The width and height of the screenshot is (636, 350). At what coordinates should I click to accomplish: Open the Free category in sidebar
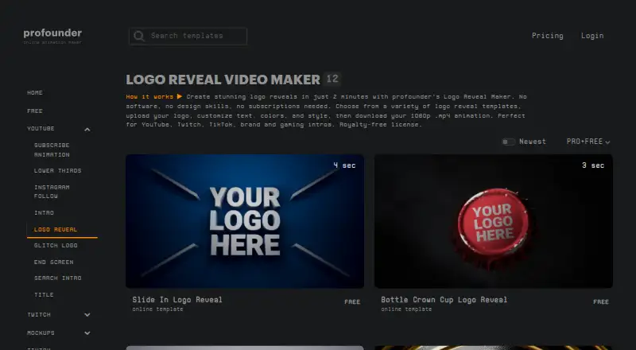(35, 111)
